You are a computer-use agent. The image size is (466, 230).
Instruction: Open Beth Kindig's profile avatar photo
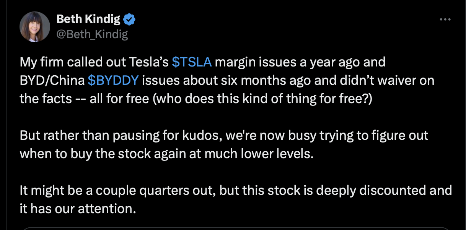(35, 26)
